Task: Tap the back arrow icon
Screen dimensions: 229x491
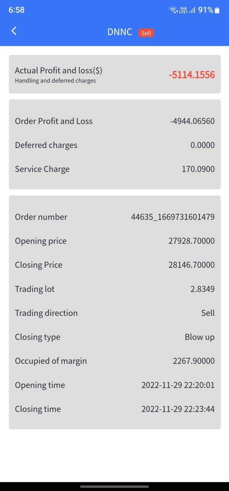Action: (x=14, y=31)
